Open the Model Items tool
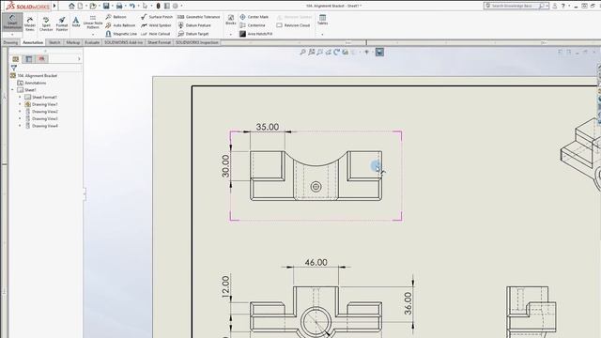Viewport: 601px width, 338px height. click(30, 23)
